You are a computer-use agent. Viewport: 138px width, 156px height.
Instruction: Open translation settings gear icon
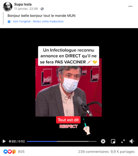[x=9, y=22]
